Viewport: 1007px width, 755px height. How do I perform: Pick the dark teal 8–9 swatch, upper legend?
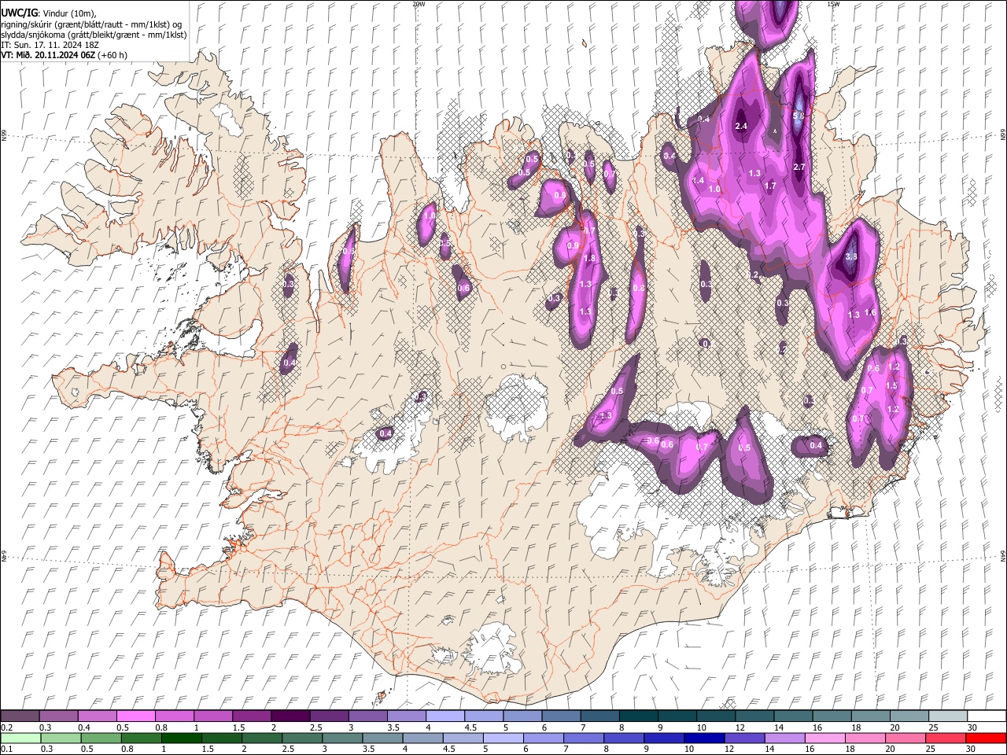coord(637,716)
